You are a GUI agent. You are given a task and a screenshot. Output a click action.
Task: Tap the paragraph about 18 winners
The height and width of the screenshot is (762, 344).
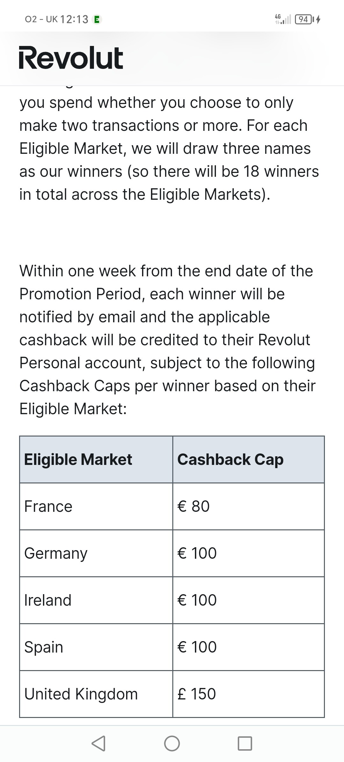pos(169,148)
